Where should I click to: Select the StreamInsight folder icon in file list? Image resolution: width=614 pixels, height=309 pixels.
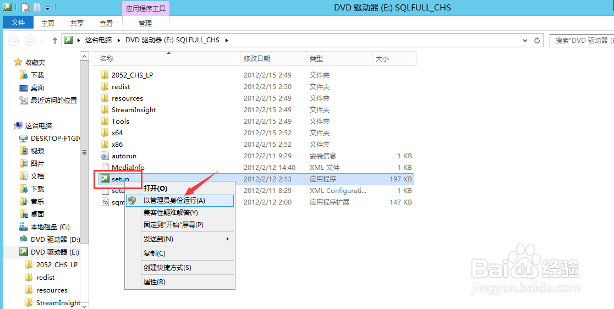pyautogui.click(x=105, y=109)
